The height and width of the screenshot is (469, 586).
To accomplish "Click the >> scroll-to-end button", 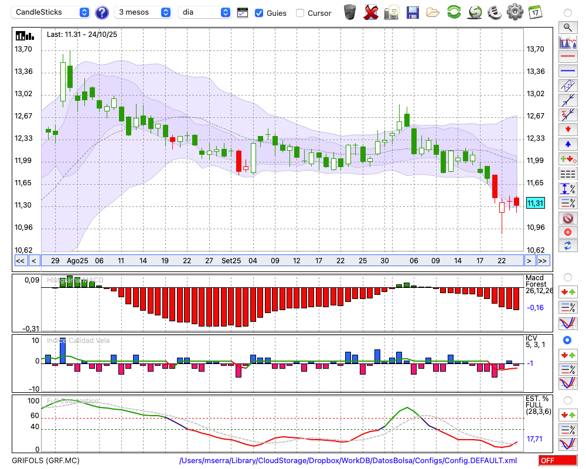I will 543,261.
